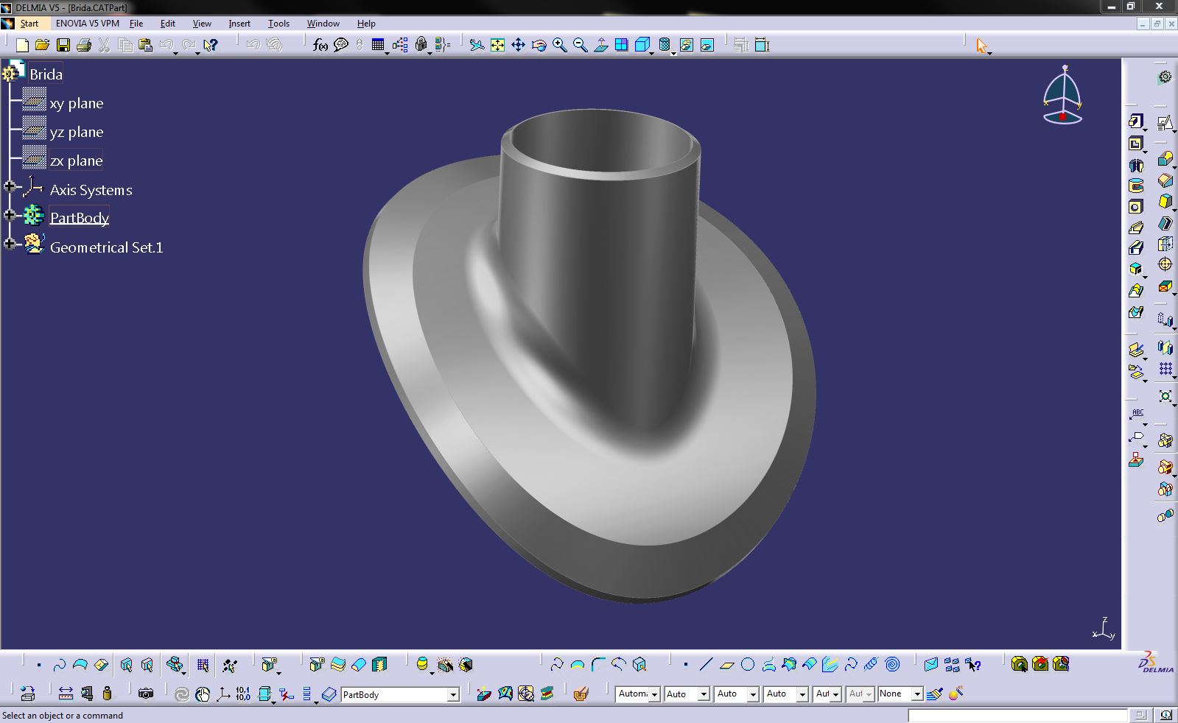Open the Insert menu
The height and width of the screenshot is (723, 1178).
[239, 24]
